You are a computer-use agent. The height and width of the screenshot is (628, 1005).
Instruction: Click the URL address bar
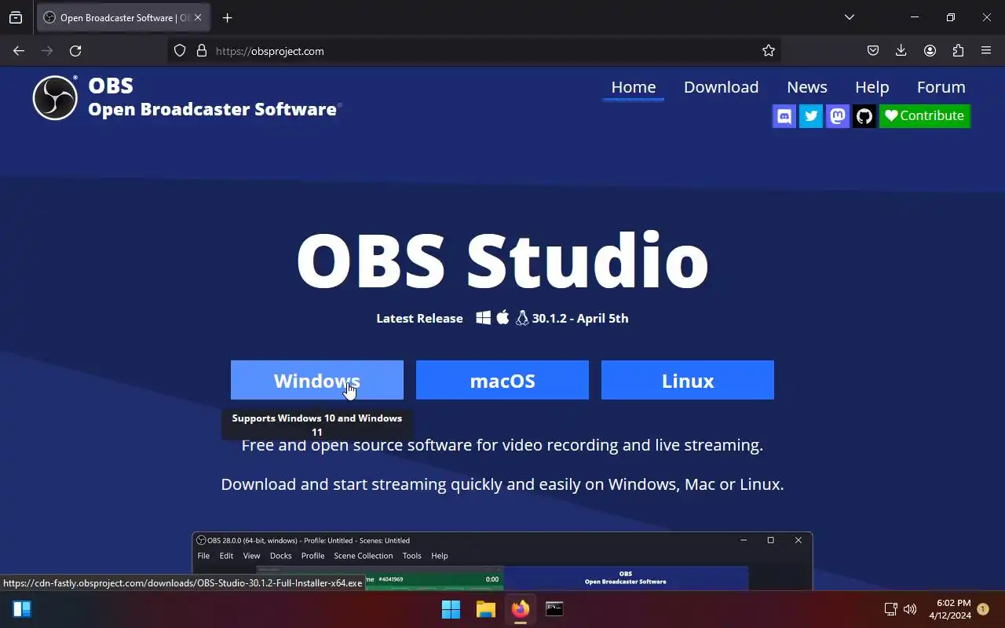tap(475, 51)
